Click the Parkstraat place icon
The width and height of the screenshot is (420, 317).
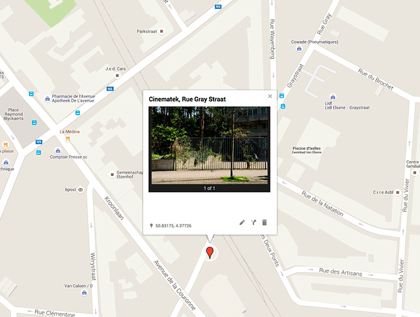tap(161, 31)
